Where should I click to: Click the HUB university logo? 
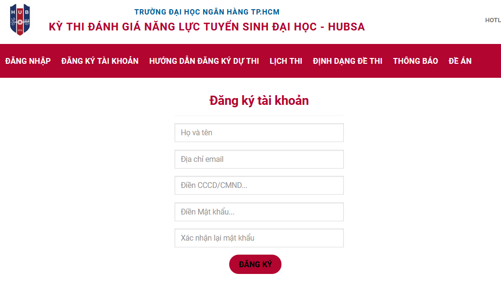coord(20,20)
